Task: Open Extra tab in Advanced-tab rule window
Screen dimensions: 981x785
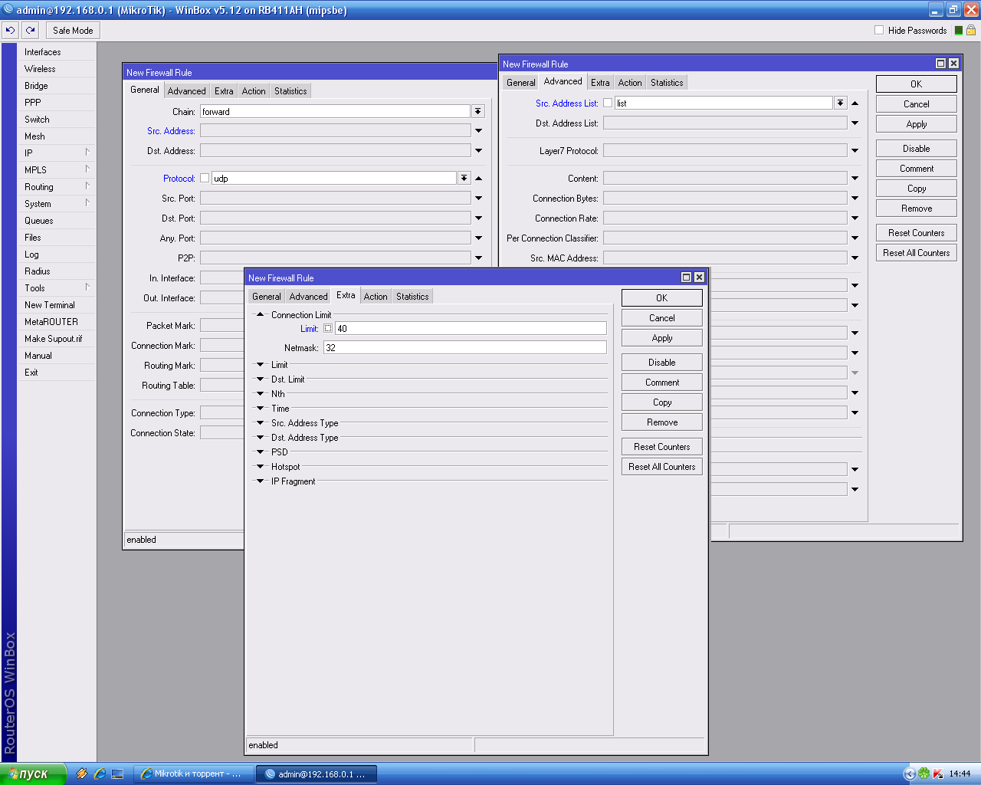Action: 600,83
